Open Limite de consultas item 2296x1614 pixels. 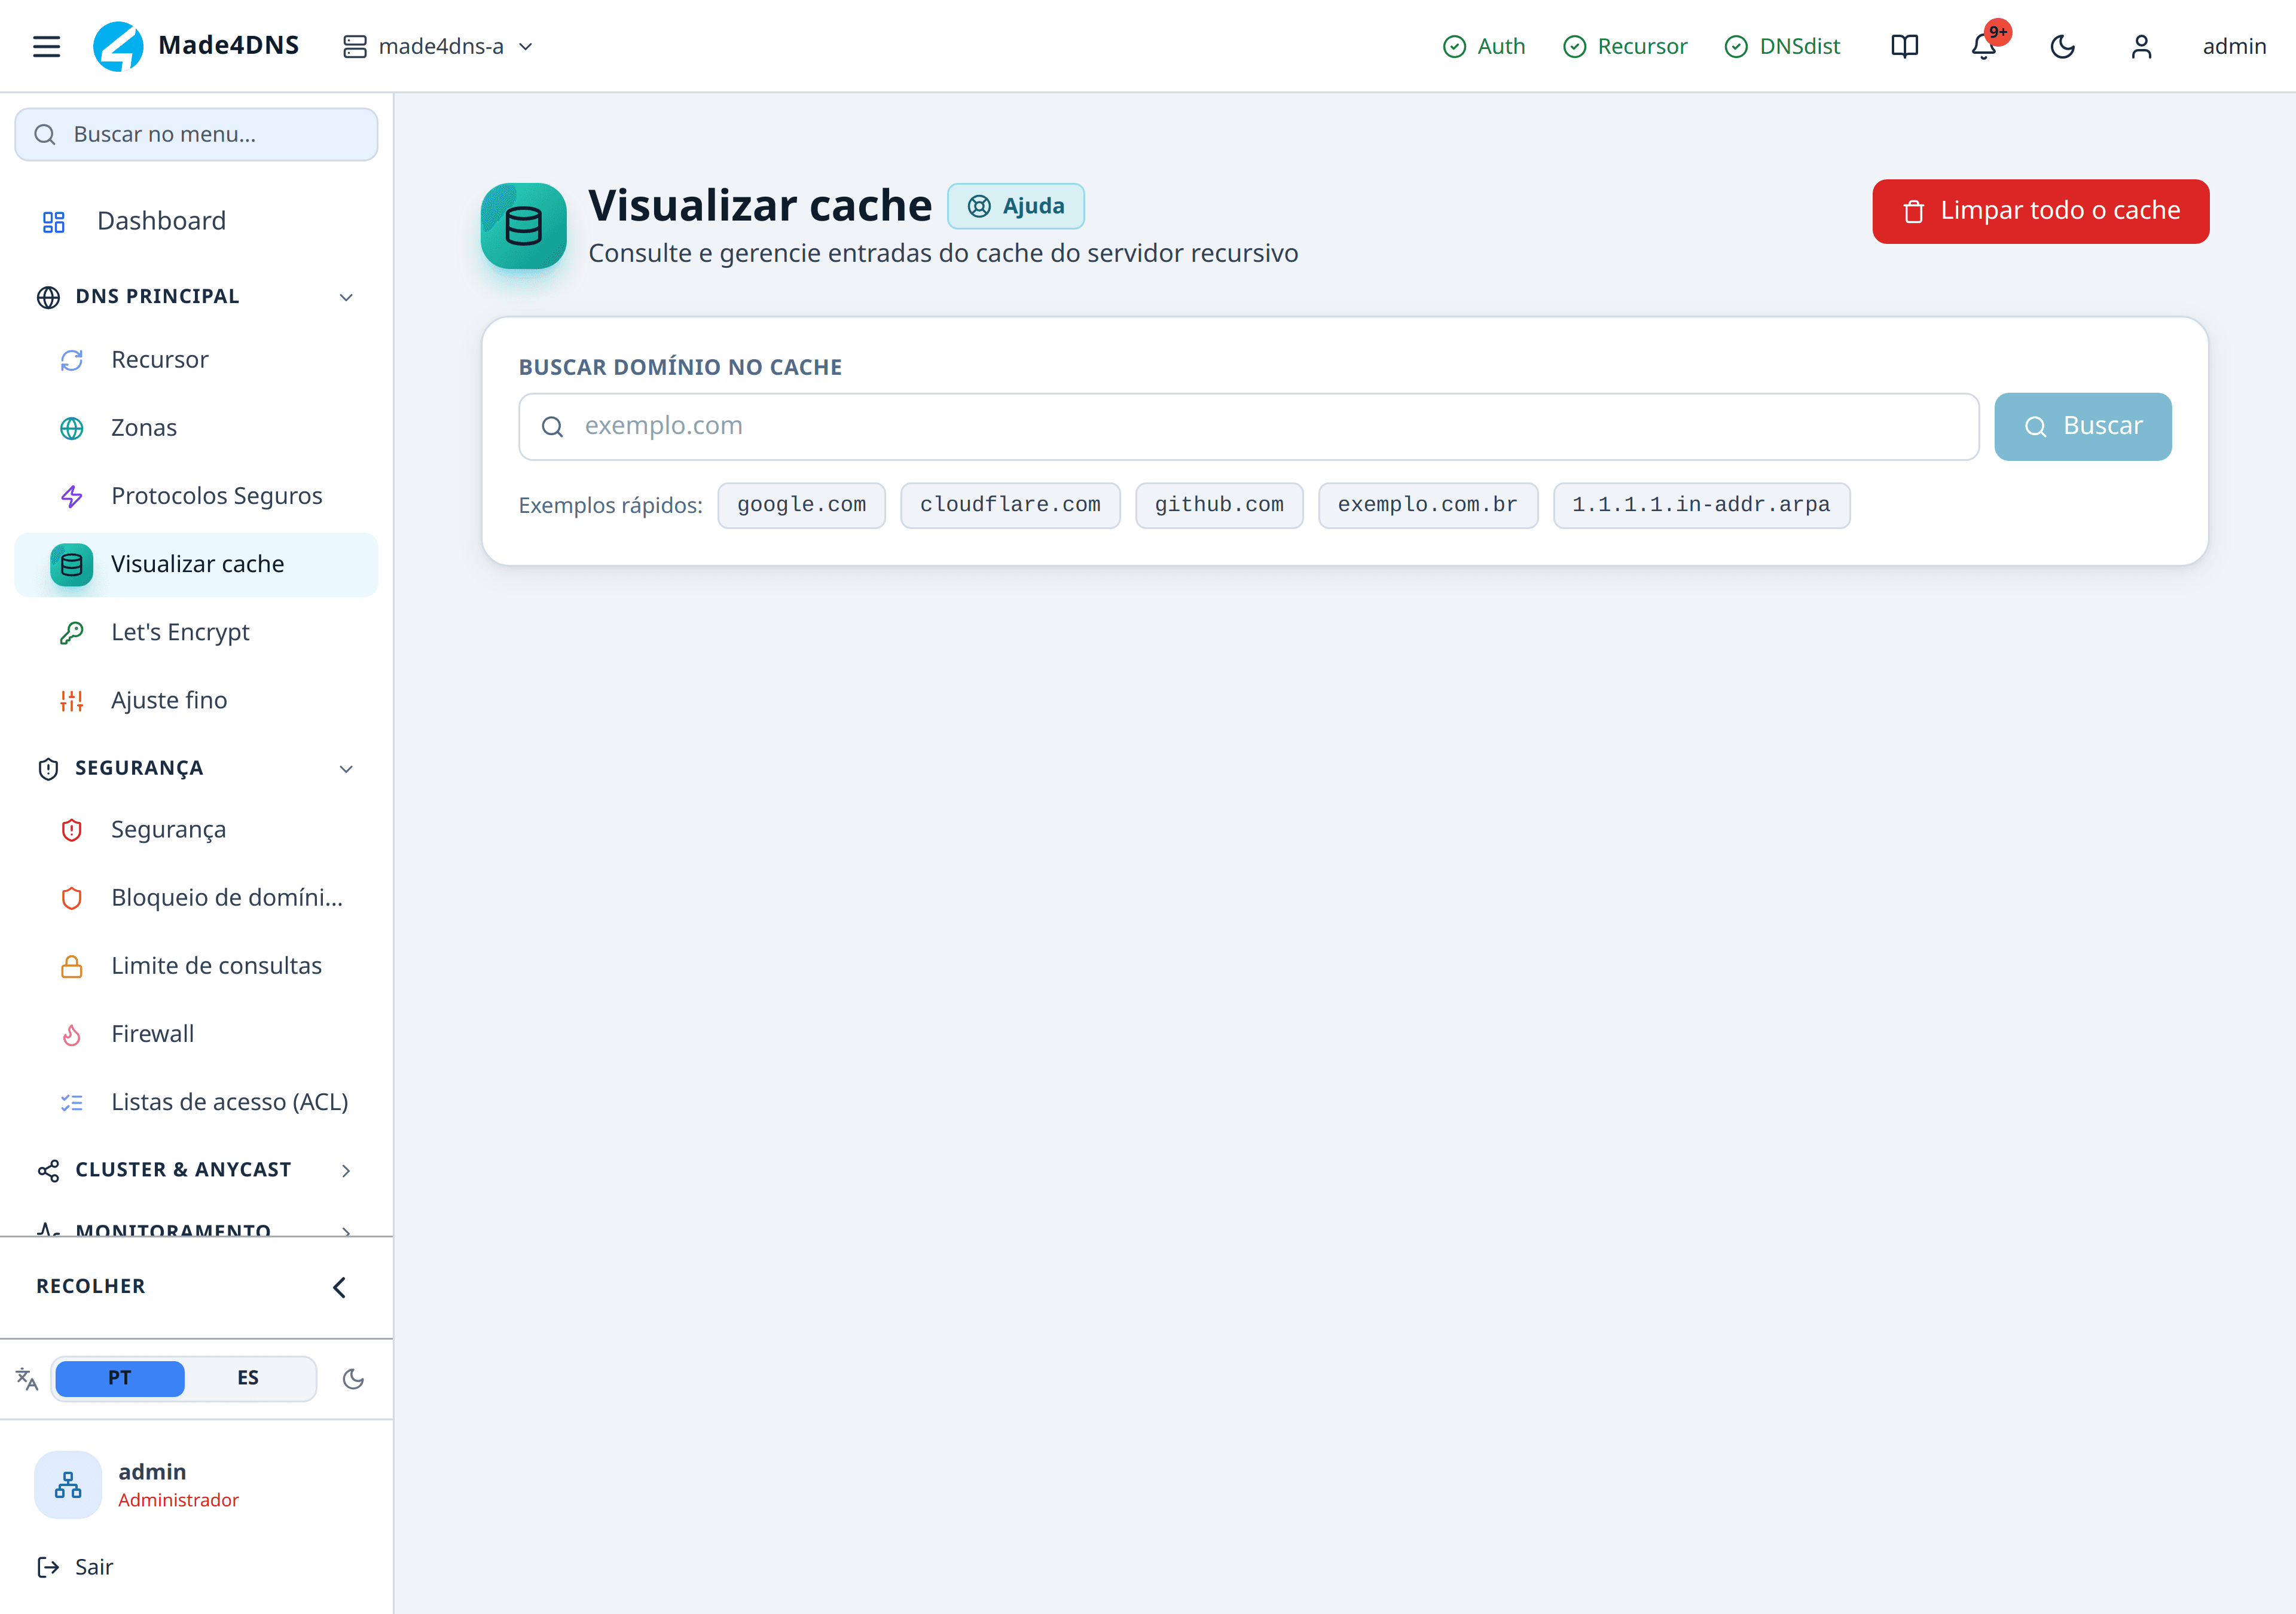pyautogui.click(x=196, y=966)
